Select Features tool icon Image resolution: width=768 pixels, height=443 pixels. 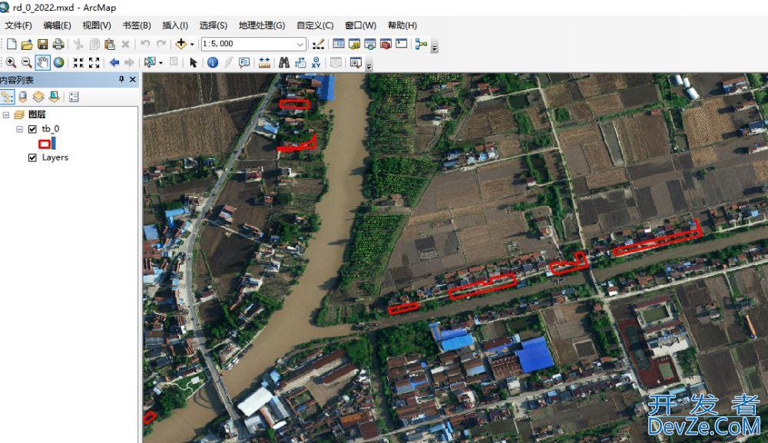pos(150,63)
